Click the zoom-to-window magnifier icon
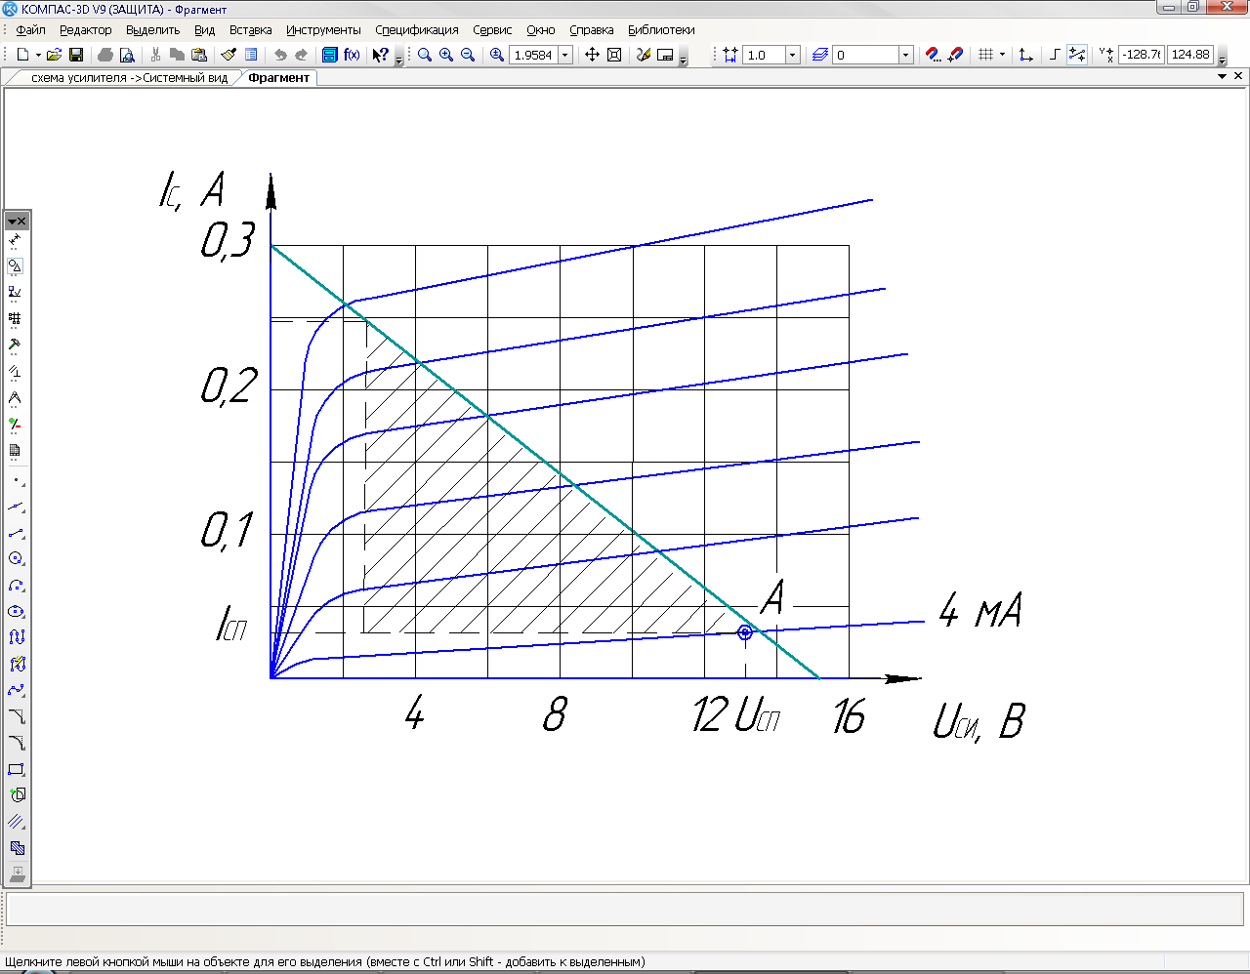 (x=425, y=55)
